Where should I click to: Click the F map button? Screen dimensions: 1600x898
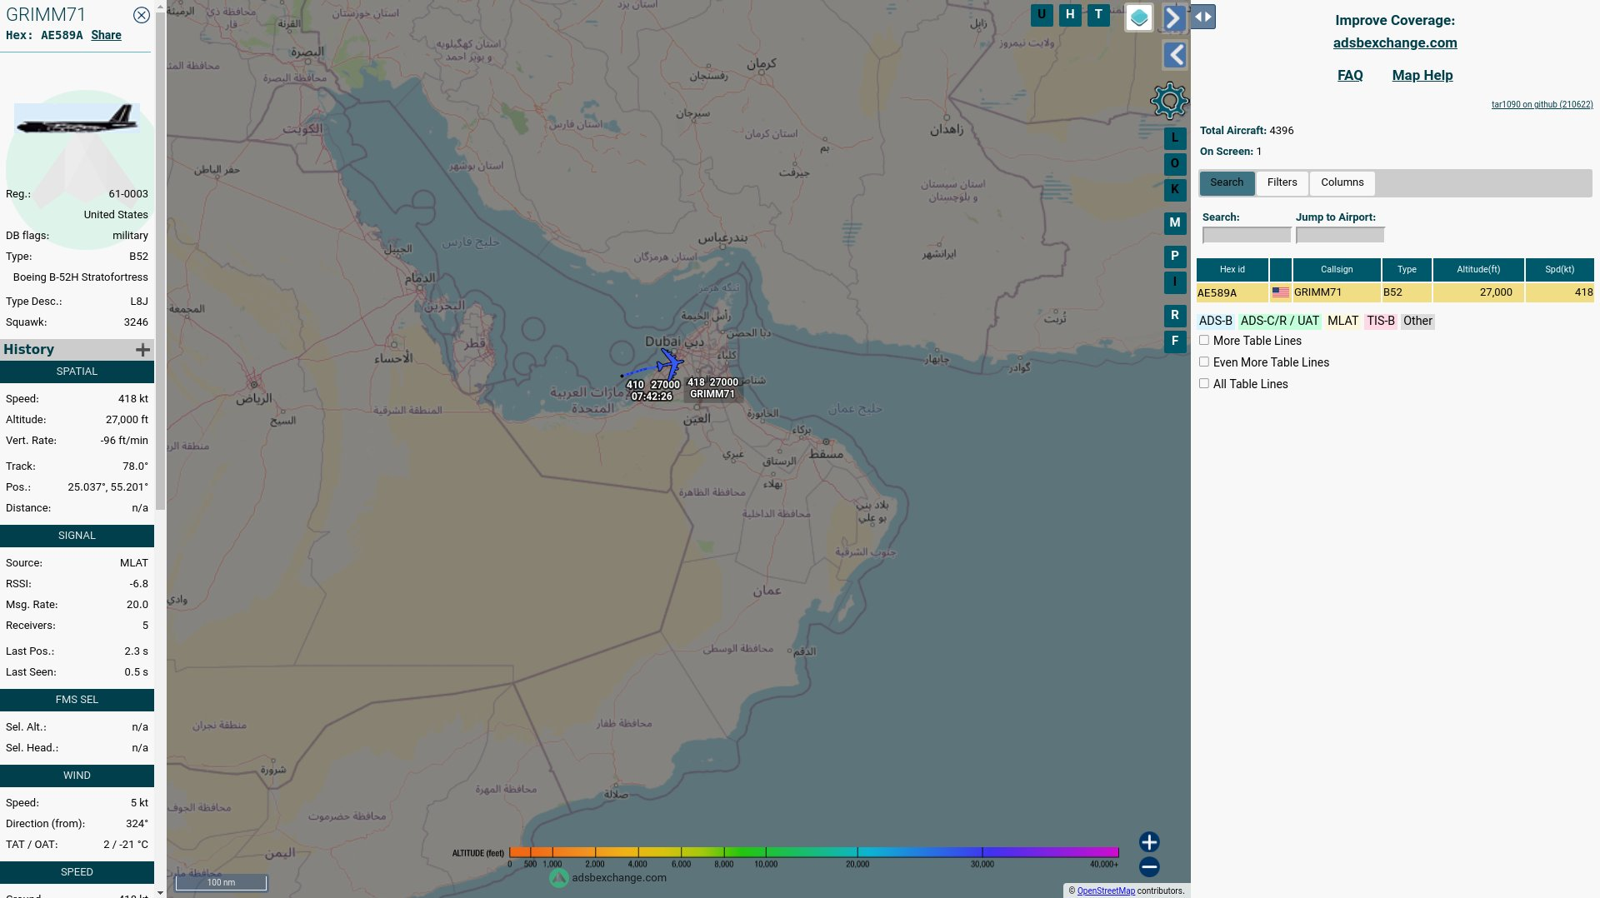click(x=1175, y=342)
